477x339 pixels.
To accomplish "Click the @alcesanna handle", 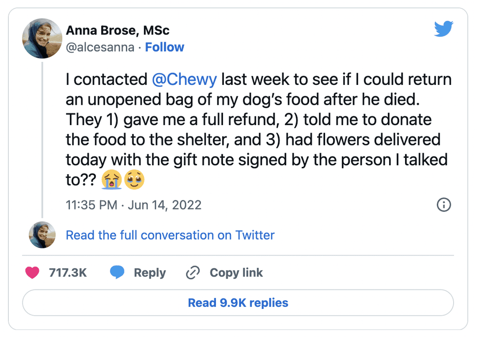I will (100, 47).
